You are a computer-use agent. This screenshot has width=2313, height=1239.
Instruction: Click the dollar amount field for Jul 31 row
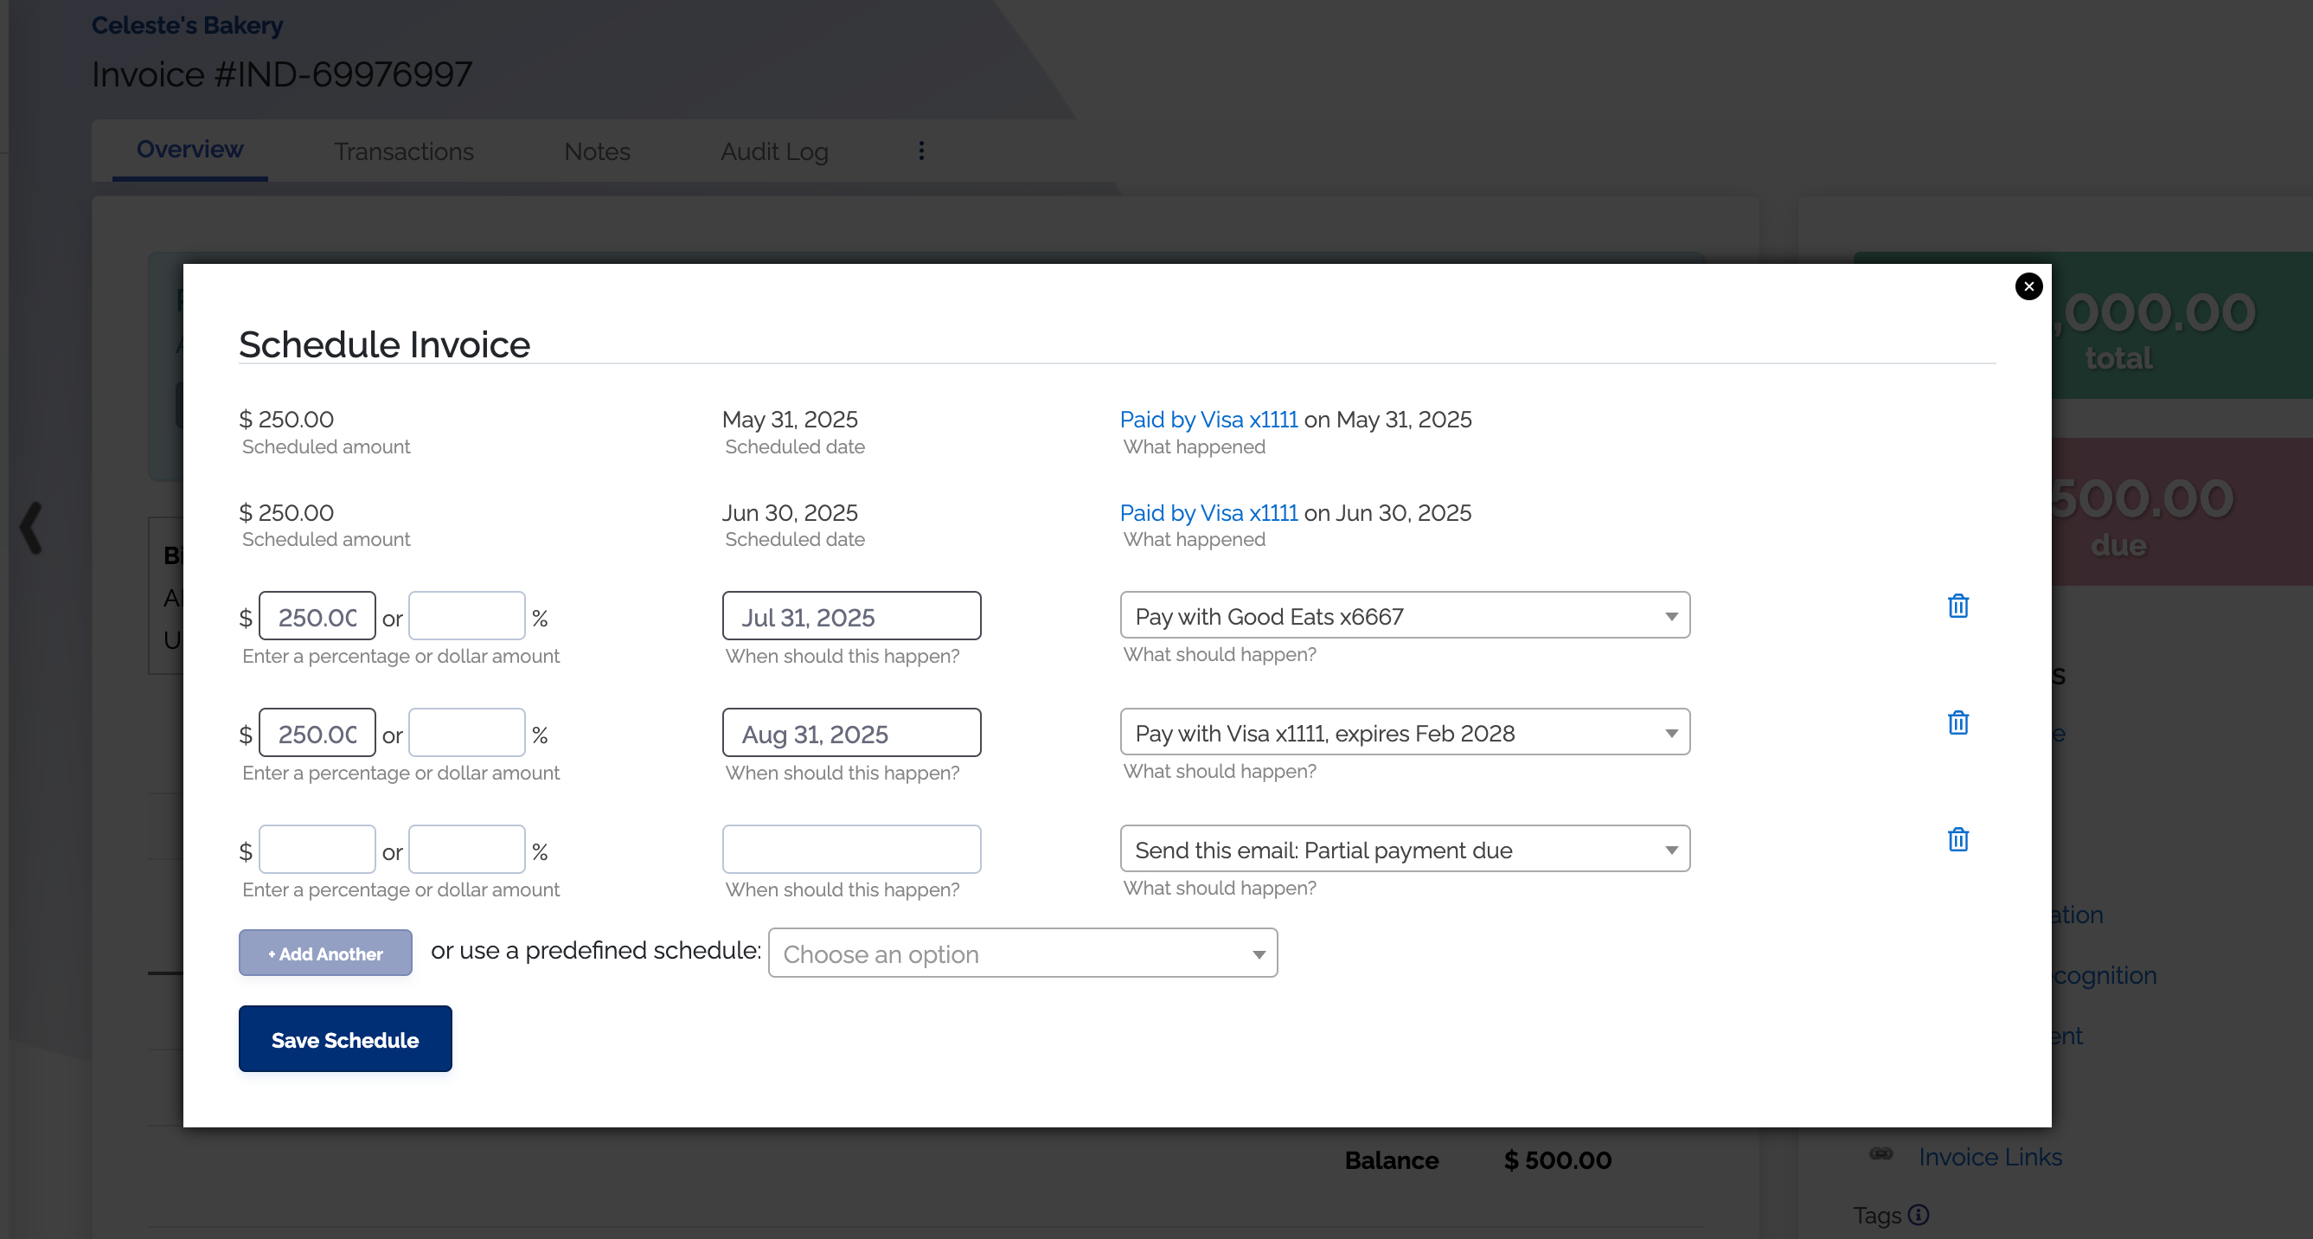point(317,616)
